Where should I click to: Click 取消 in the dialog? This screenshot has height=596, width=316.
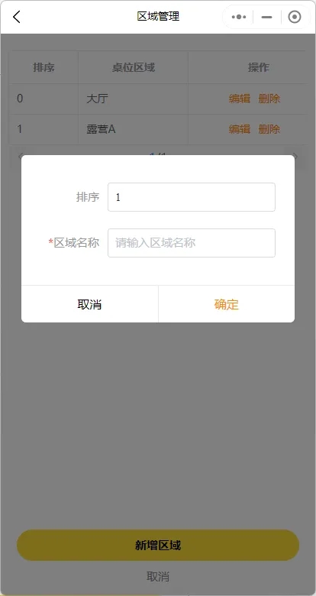click(89, 304)
